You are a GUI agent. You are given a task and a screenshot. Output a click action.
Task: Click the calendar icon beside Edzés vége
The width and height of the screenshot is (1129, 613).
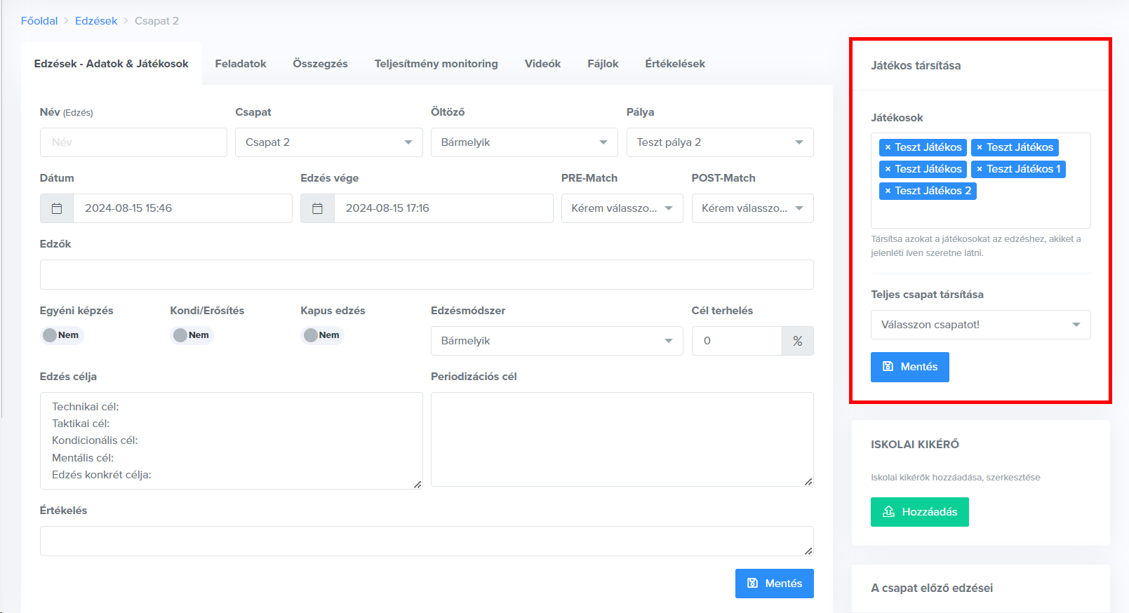point(317,208)
